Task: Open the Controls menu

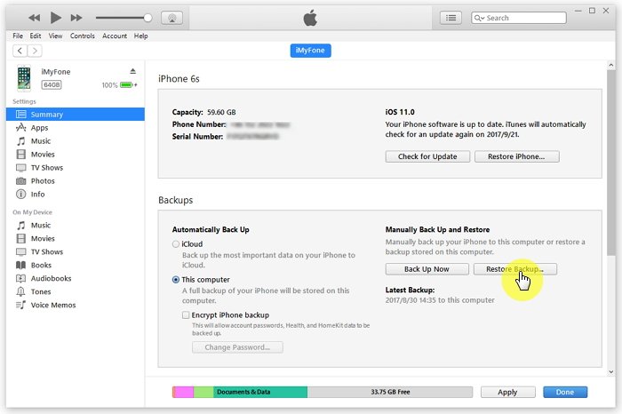Action: pos(83,36)
